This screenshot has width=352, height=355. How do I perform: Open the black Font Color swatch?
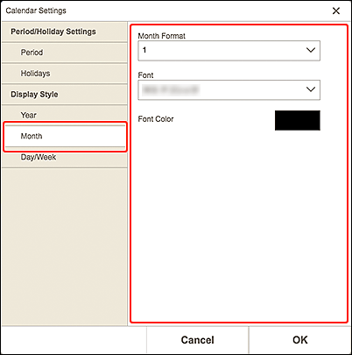point(298,120)
